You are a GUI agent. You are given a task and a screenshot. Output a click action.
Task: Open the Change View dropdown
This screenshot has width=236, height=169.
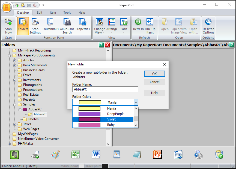coord(100,26)
